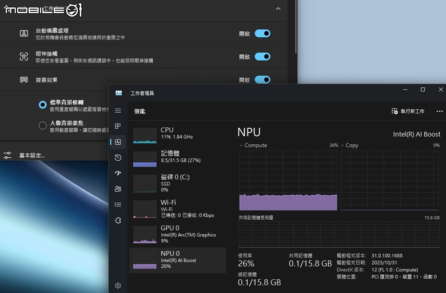
Task: Click the NPU Copy engine graph
Action: point(390,180)
